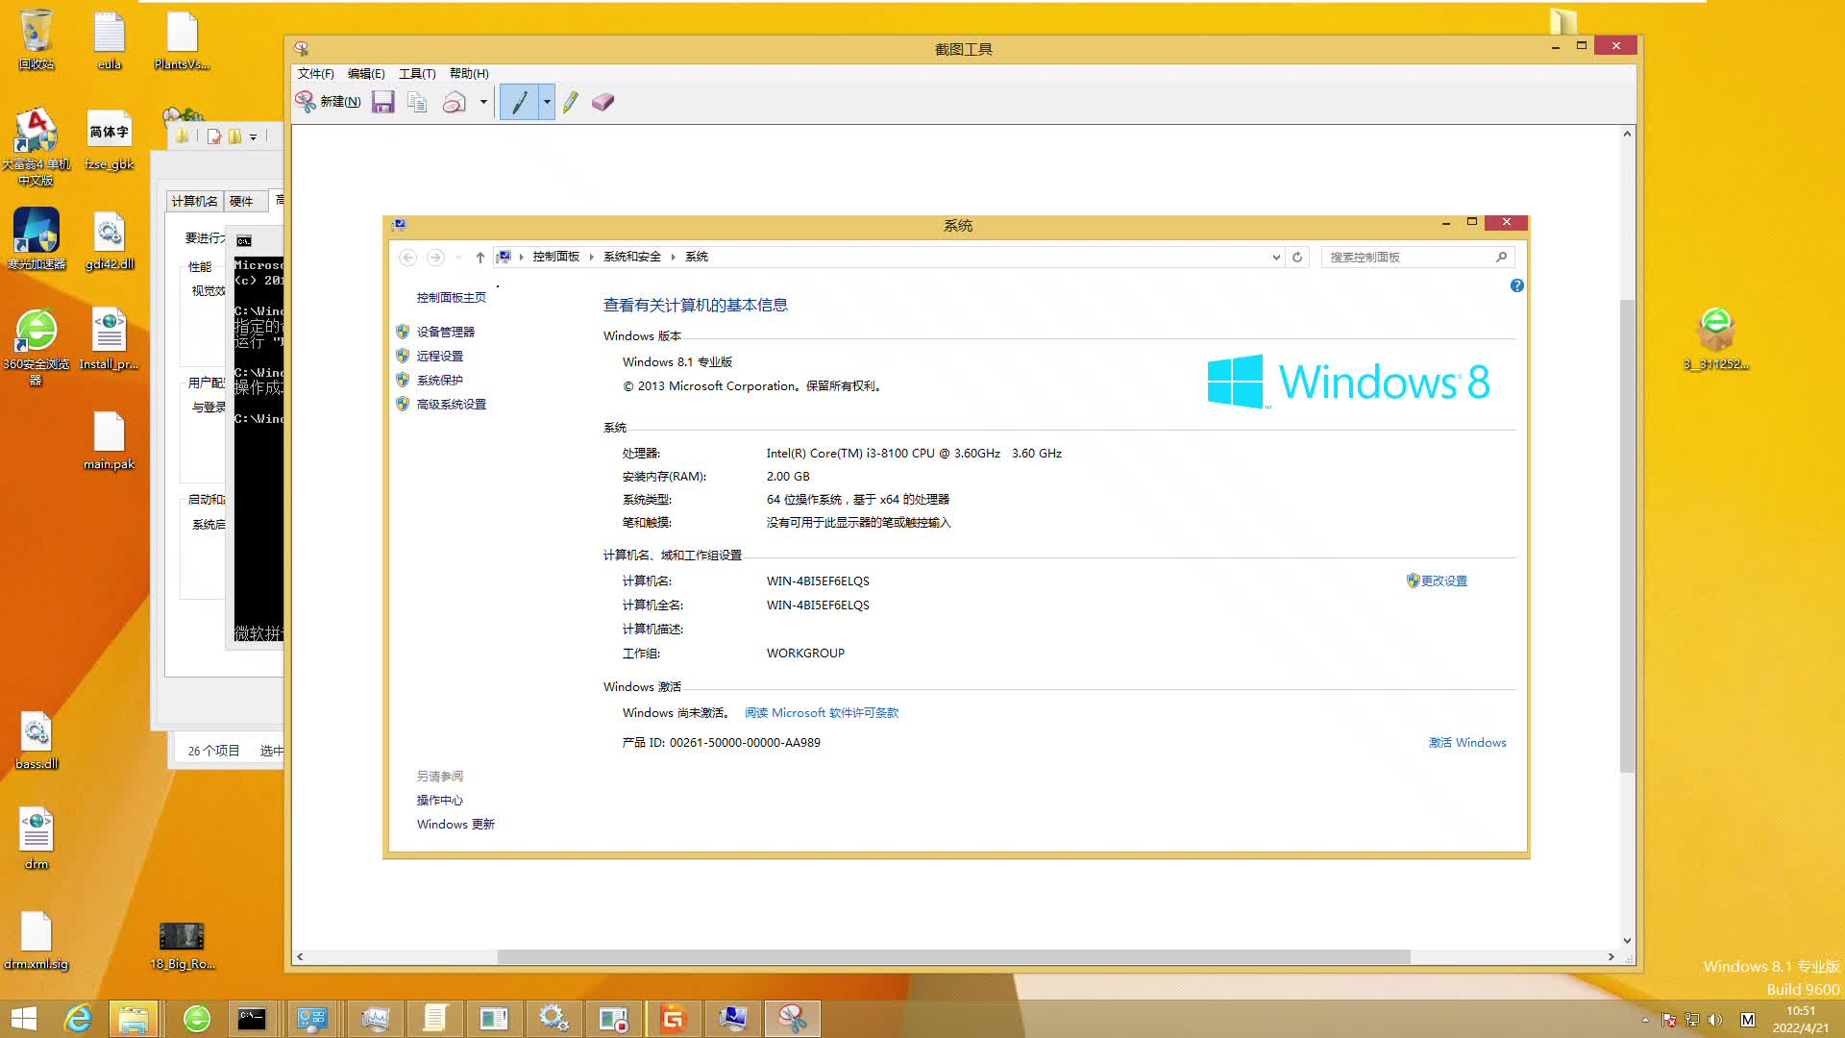Save the snip with the floppy disk icon

[383, 101]
